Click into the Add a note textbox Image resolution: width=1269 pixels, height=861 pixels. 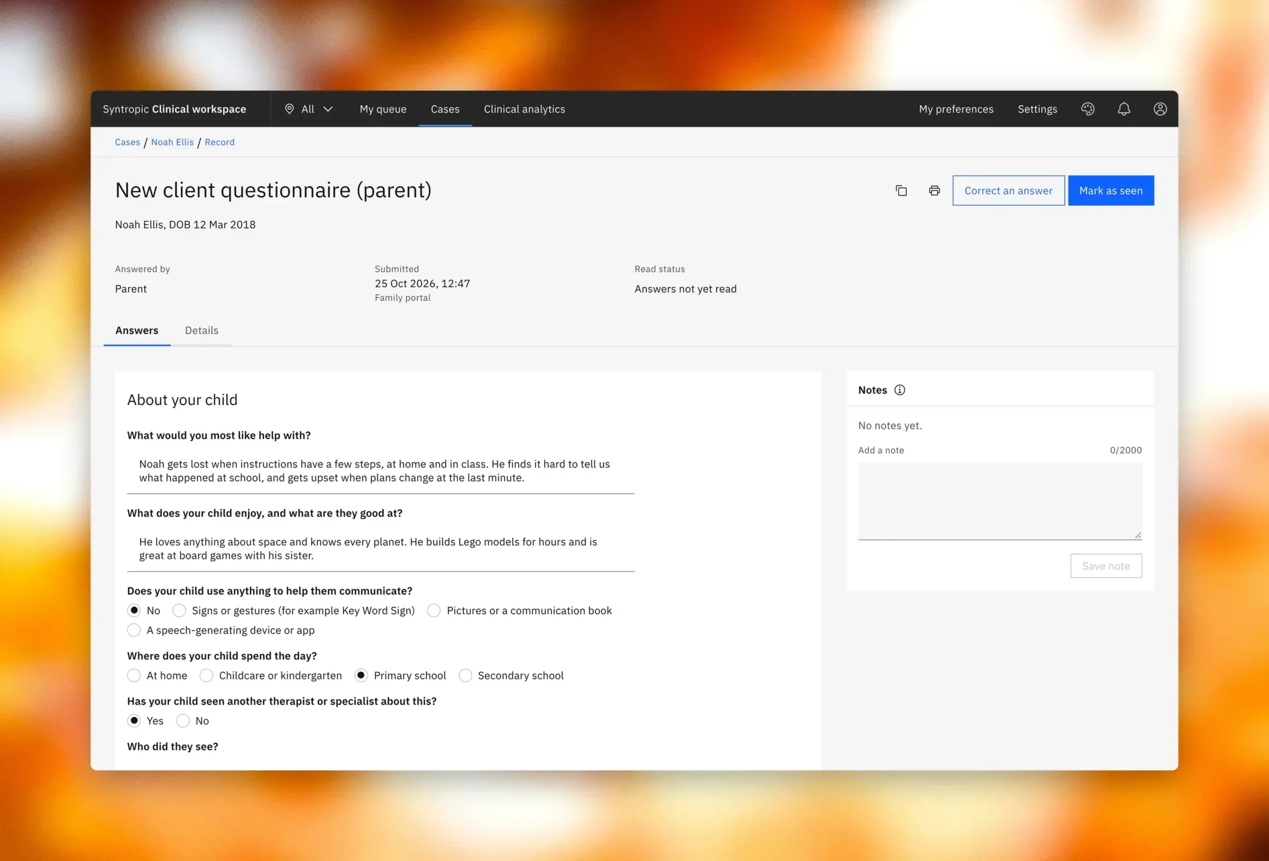pyautogui.click(x=999, y=501)
